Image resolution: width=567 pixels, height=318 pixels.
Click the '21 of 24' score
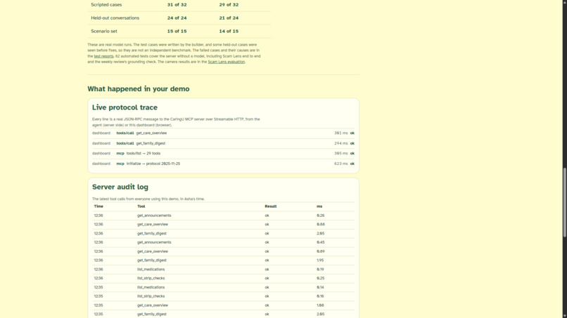(x=229, y=18)
